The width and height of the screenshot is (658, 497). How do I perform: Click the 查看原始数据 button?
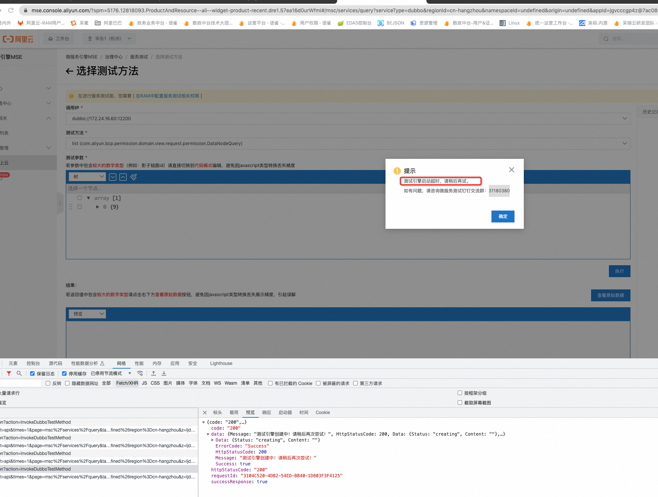(610, 295)
